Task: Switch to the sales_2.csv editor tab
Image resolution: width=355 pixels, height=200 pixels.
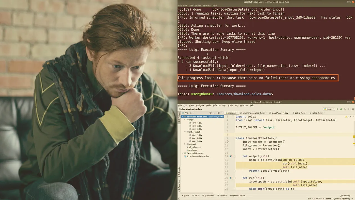Action: point(300,113)
